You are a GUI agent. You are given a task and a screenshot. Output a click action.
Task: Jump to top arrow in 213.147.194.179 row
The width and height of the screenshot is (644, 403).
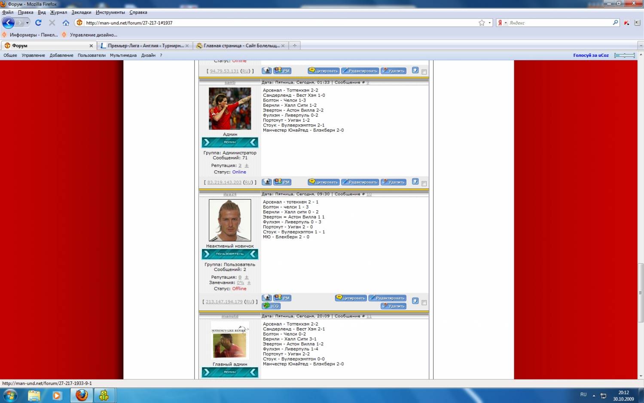pyautogui.click(x=415, y=301)
